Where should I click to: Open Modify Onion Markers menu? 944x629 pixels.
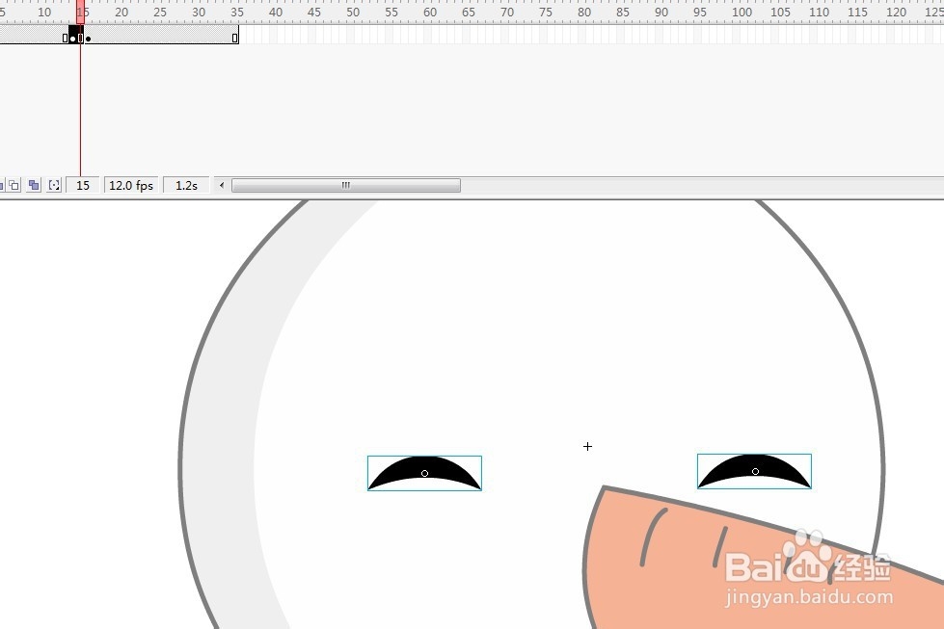(x=54, y=185)
